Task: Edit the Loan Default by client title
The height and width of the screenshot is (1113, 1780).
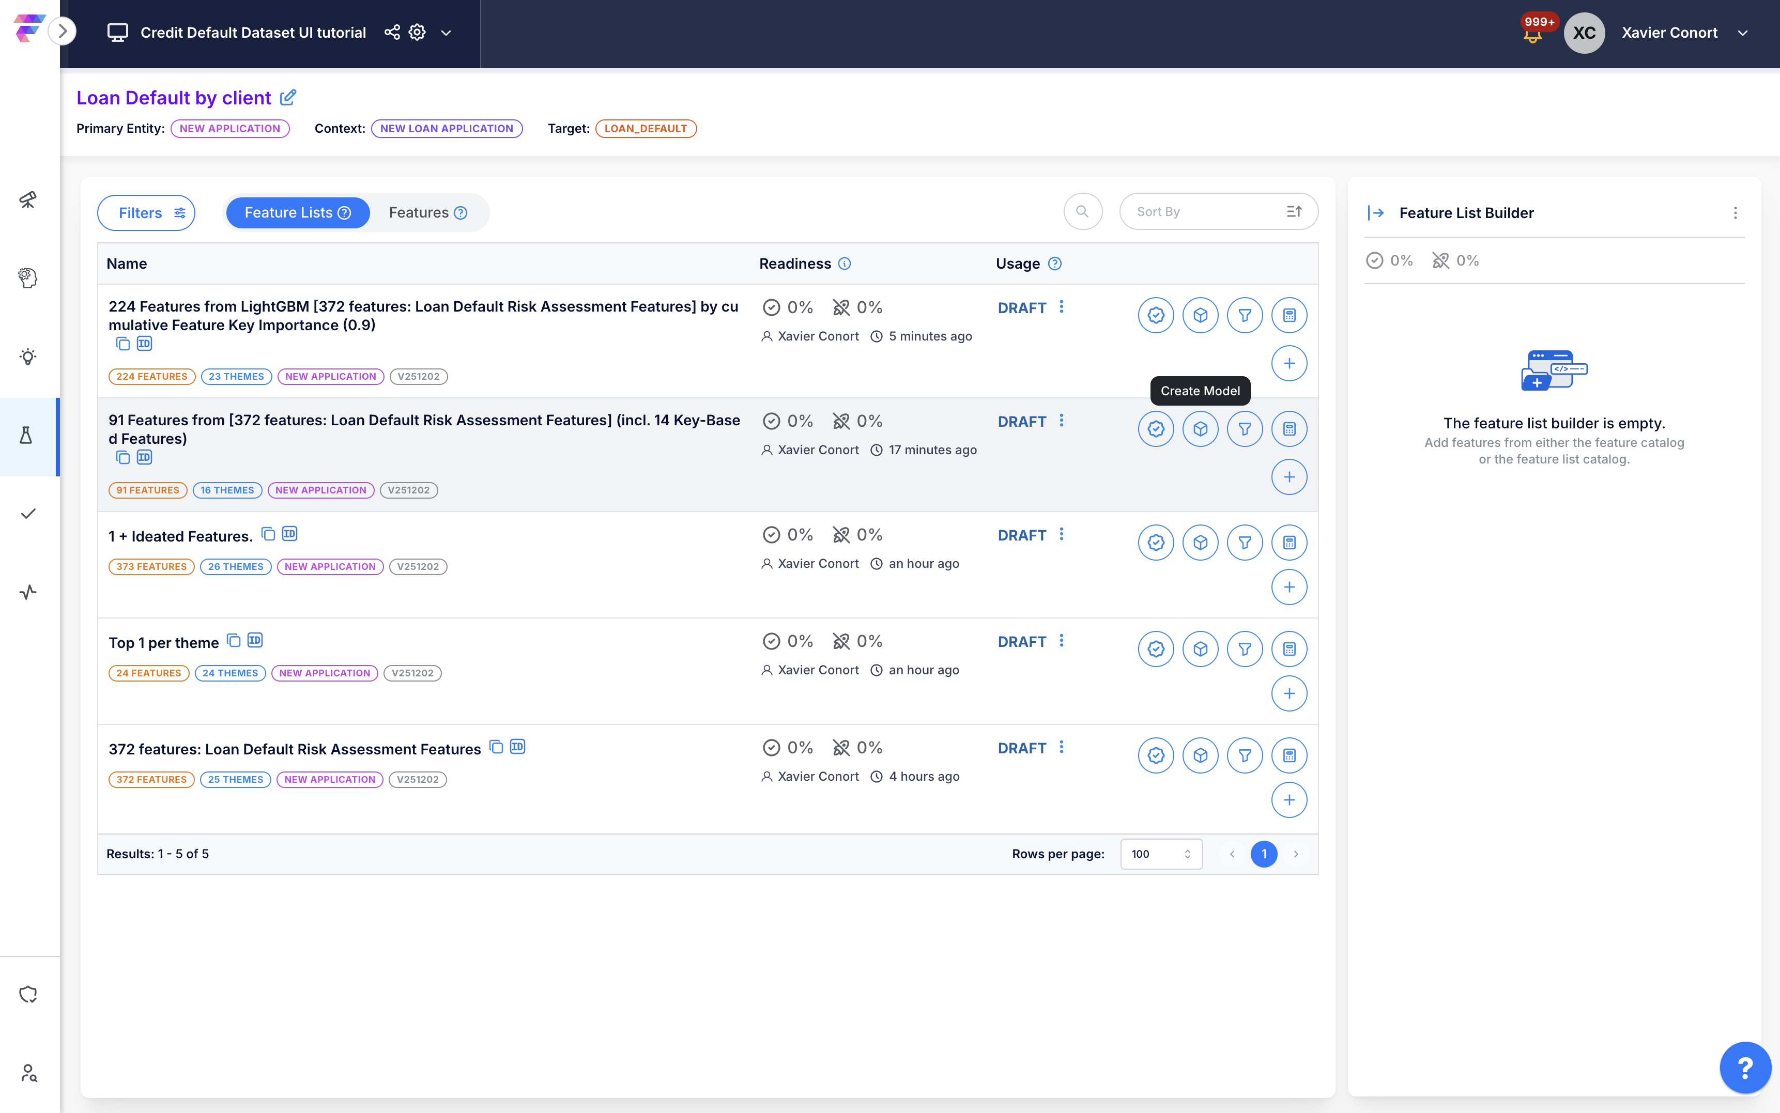Action: pyautogui.click(x=288, y=97)
